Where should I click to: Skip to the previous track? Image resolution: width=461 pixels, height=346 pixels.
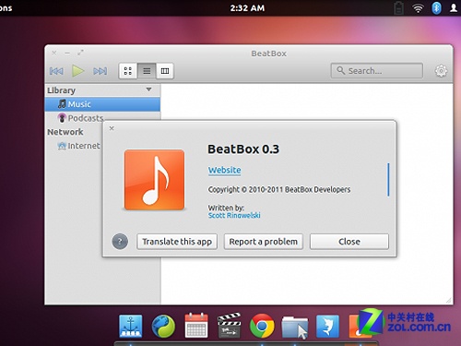coord(56,71)
